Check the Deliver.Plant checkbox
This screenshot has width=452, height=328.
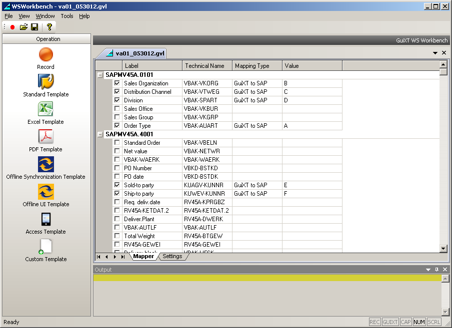click(x=117, y=219)
